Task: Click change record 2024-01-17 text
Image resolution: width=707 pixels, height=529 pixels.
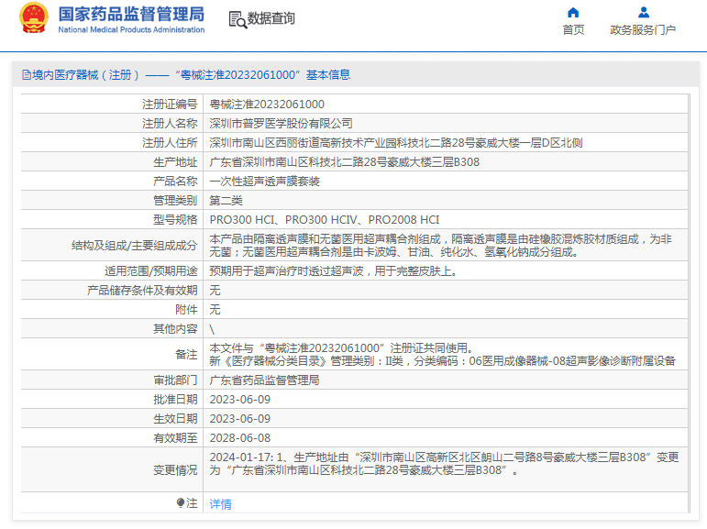Action: click(x=444, y=464)
